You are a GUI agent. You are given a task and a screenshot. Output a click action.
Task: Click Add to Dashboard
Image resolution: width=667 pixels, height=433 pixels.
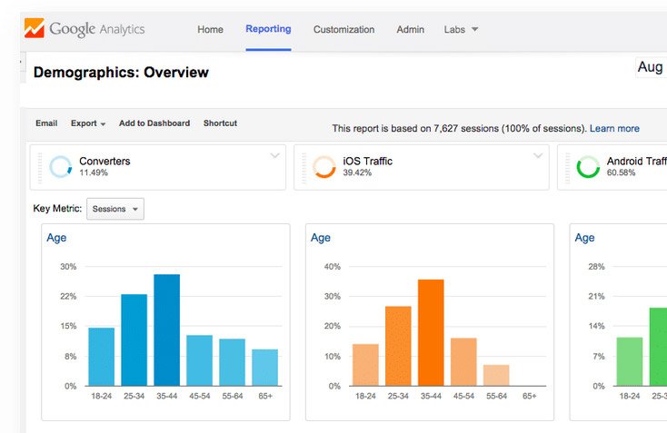[x=154, y=123]
